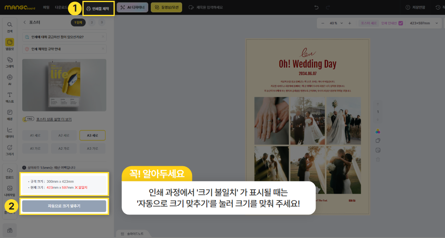The image size is (445, 238).
Task: Select the A3 가로 size option
Action: click(93, 148)
